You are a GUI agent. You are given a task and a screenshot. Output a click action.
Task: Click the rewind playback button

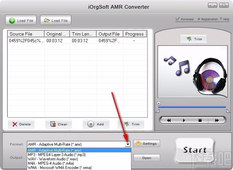tap(169, 120)
